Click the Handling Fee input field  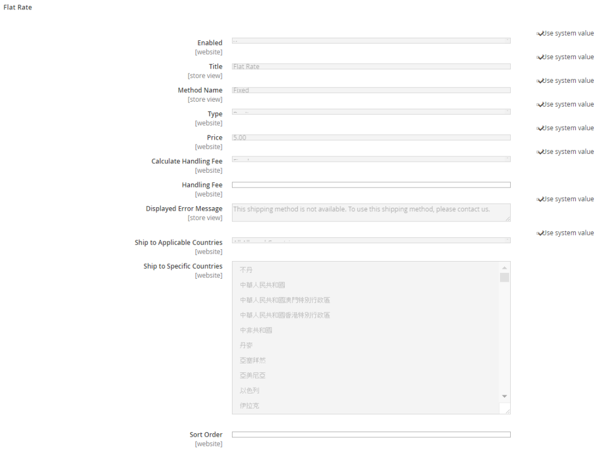click(370, 185)
